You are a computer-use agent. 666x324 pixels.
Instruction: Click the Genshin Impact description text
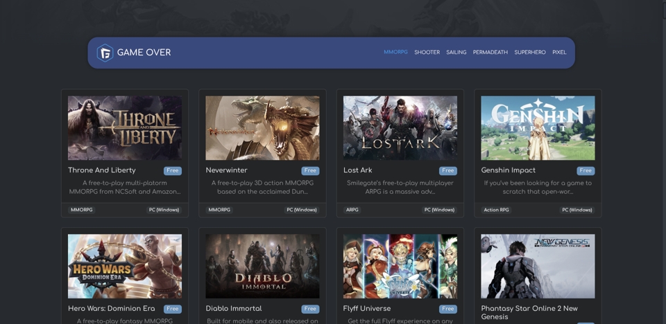[538, 188]
